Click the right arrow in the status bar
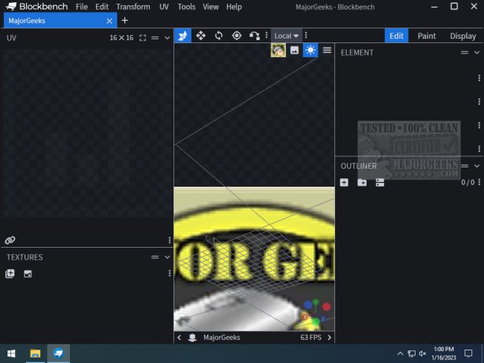Viewport: 484px width, 363px height. click(329, 338)
